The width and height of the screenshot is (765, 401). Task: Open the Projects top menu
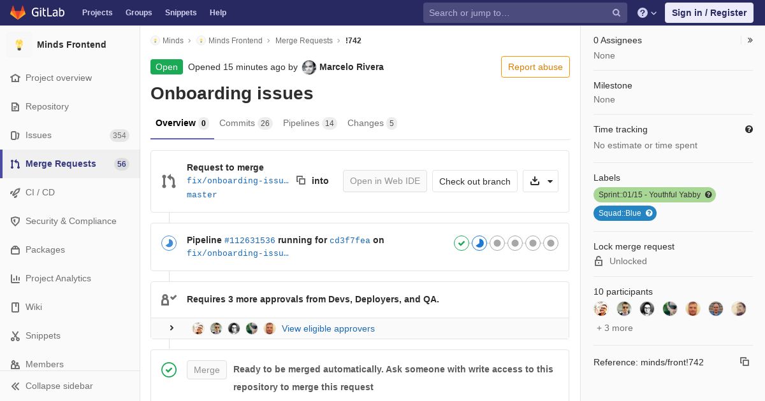click(x=98, y=13)
